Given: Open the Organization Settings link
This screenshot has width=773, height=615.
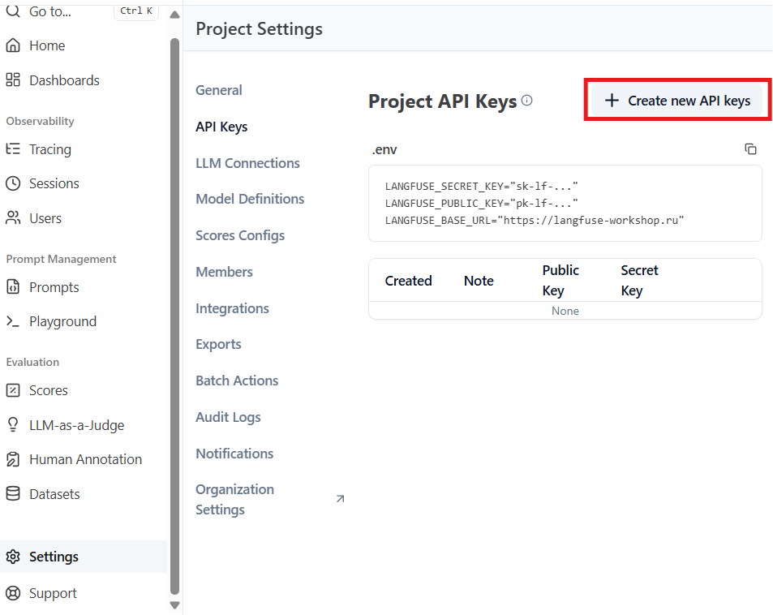Looking at the screenshot, I should coord(234,499).
